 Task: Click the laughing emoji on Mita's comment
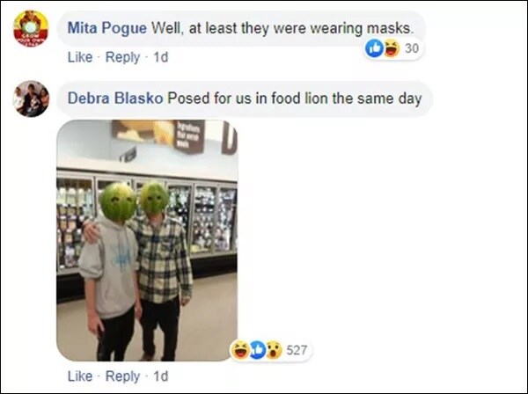392,48
